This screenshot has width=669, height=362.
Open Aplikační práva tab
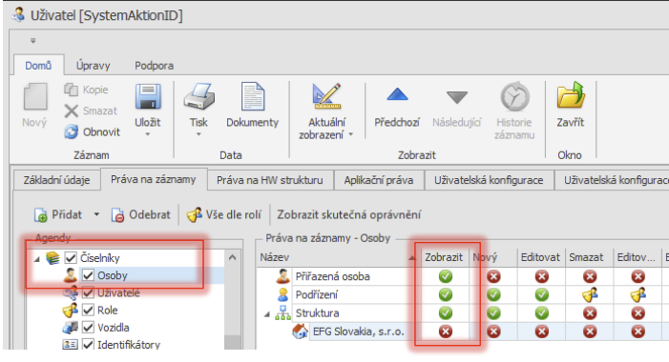pyautogui.click(x=379, y=180)
